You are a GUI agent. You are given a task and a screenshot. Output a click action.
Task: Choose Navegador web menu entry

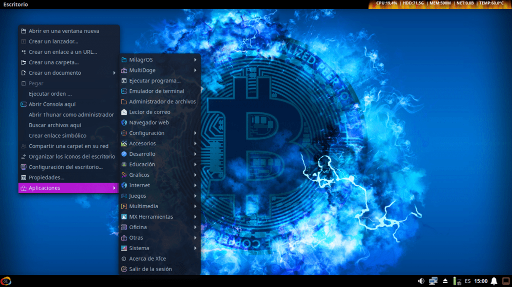click(149, 123)
